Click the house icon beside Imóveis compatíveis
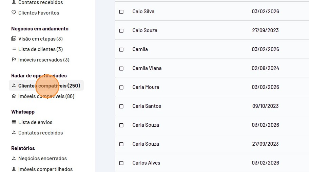 pos(14,96)
